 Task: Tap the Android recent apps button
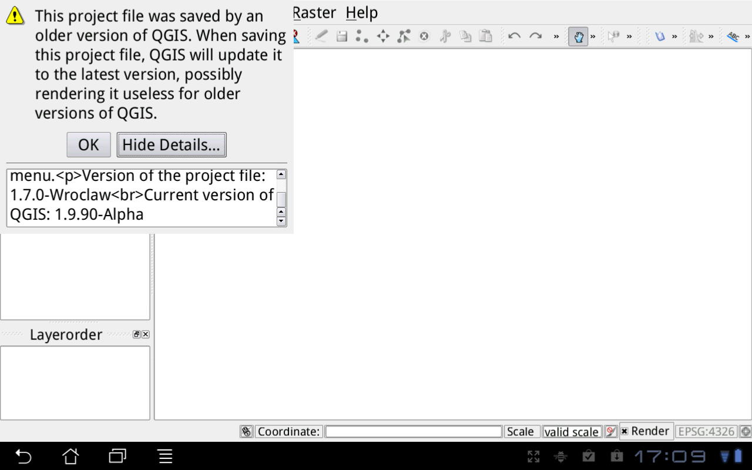pyautogui.click(x=117, y=456)
